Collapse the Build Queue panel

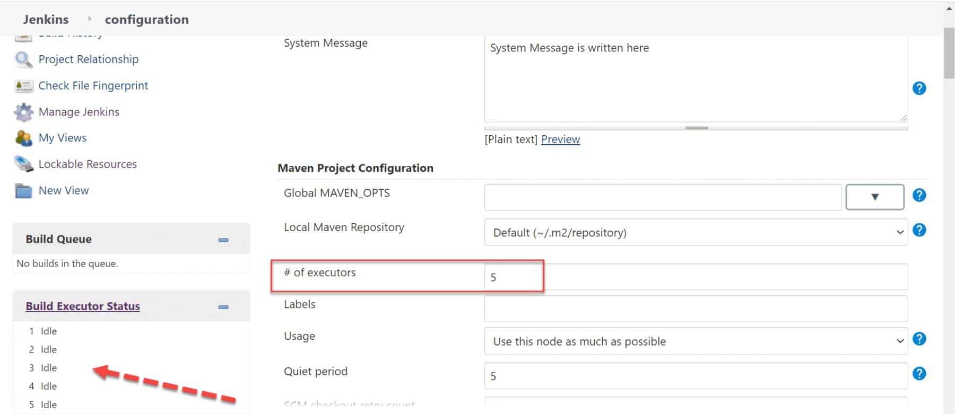[x=223, y=240]
